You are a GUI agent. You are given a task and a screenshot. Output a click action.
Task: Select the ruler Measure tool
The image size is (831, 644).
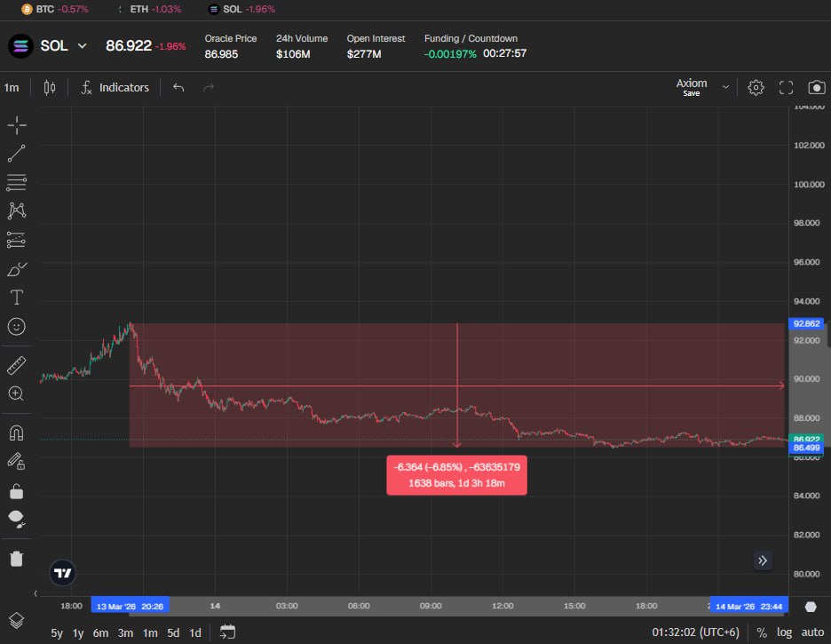[17, 365]
